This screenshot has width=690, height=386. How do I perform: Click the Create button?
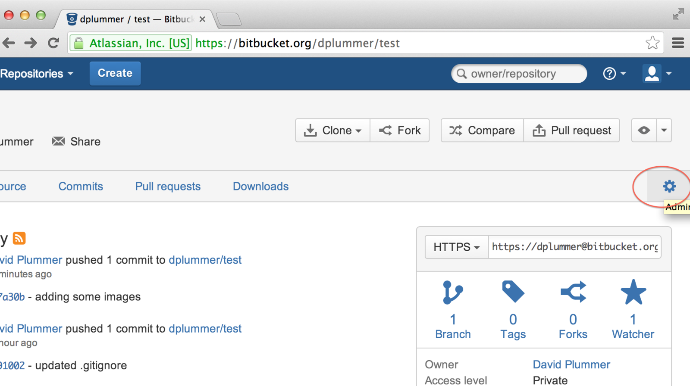point(115,73)
